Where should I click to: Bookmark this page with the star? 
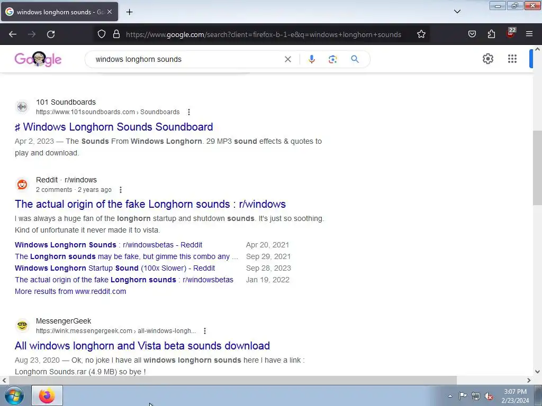[421, 34]
